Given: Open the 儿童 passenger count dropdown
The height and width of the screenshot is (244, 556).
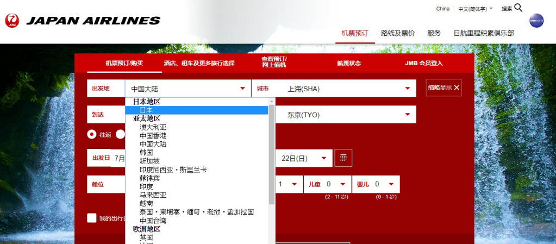Looking at the screenshot, I should [343, 184].
